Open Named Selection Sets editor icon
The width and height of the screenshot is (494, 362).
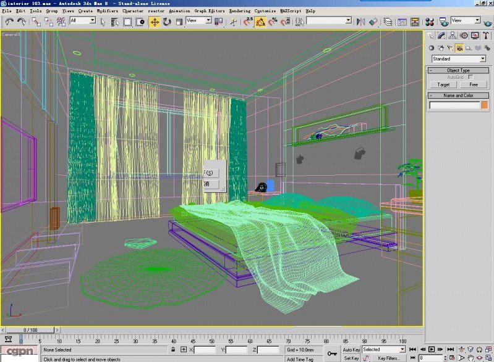(300, 22)
